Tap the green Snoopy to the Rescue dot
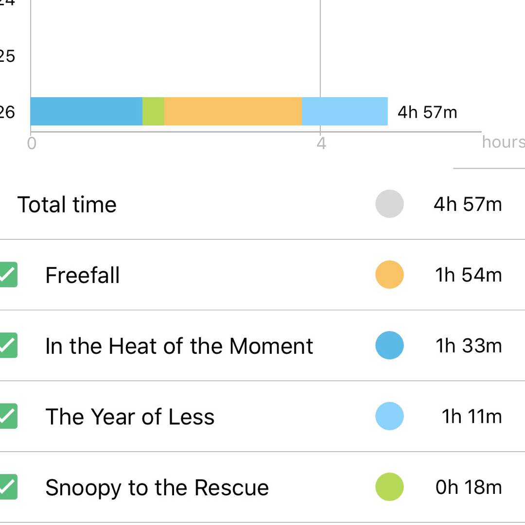This screenshot has height=525, width=525. click(389, 487)
